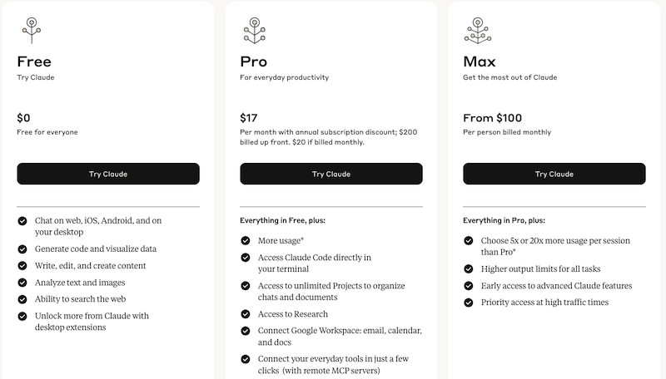Viewport: 666px width, 379px height.
Task: Click checkmark icon next to Access to Research
Action: (246, 314)
